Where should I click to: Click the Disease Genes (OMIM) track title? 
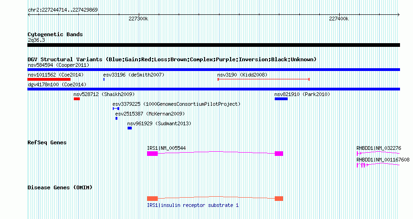[60, 187]
